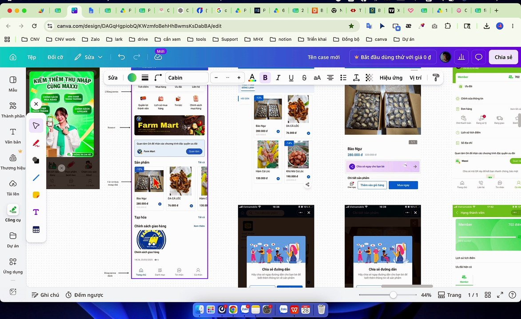
Task: Toggle uppercase aA formatting
Action: click(317, 78)
